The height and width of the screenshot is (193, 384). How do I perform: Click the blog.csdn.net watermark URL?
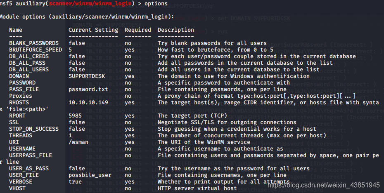pos(332,186)
